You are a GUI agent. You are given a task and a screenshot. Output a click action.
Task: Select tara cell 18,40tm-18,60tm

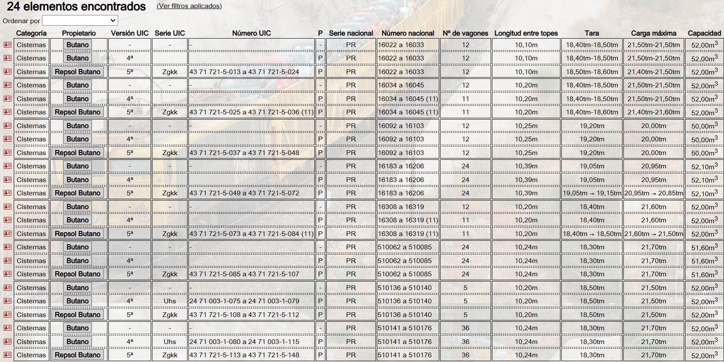pyautogui.click(x=592, y=112)
